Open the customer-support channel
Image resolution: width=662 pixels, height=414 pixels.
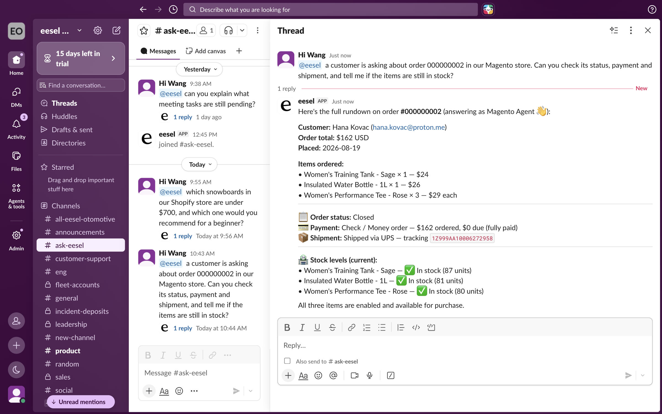(x=81, y=259)
